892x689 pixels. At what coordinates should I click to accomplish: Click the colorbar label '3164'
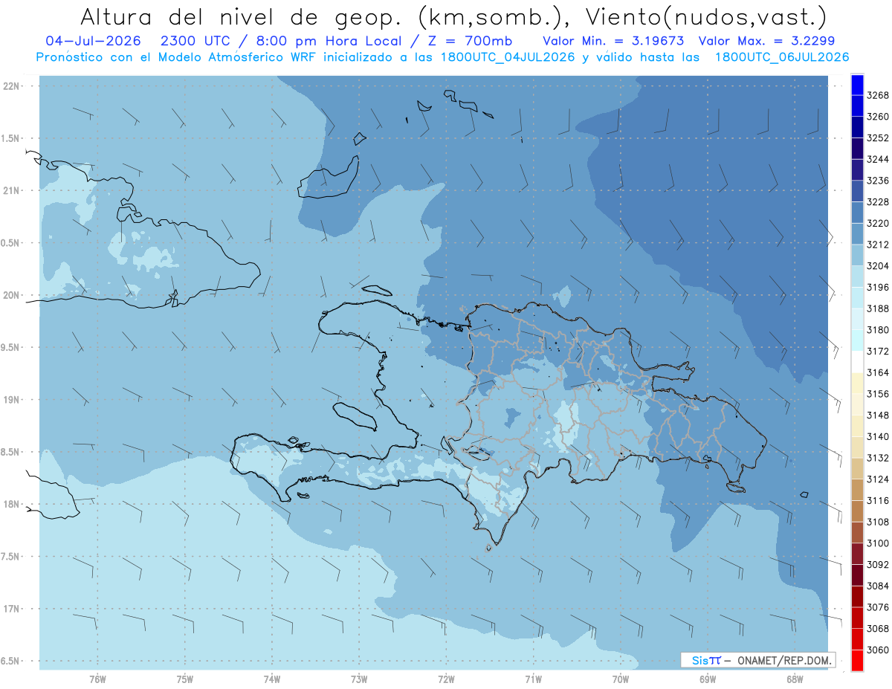pos(878,372)
